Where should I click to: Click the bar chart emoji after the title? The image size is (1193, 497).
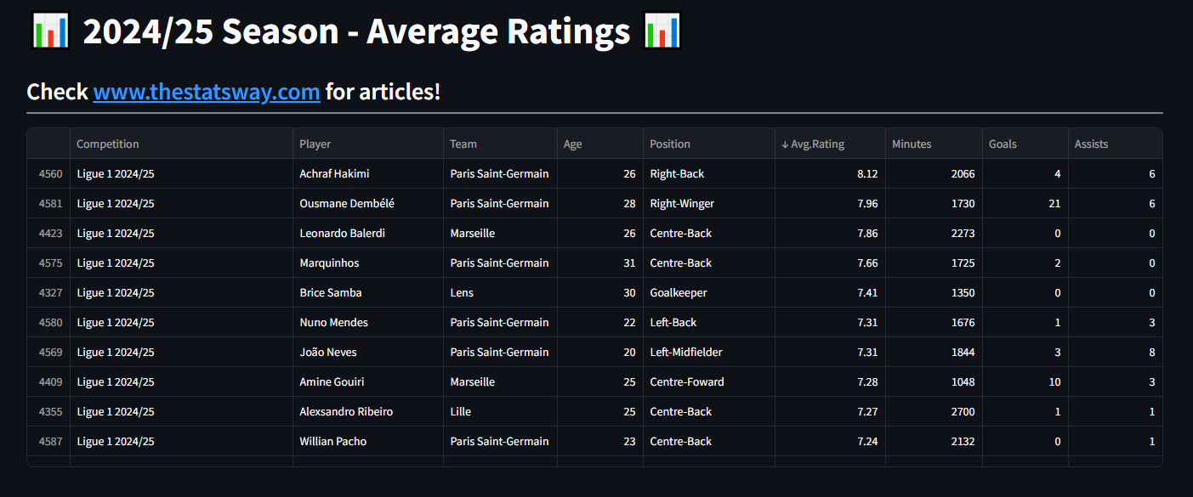click(x=662, y=31)
